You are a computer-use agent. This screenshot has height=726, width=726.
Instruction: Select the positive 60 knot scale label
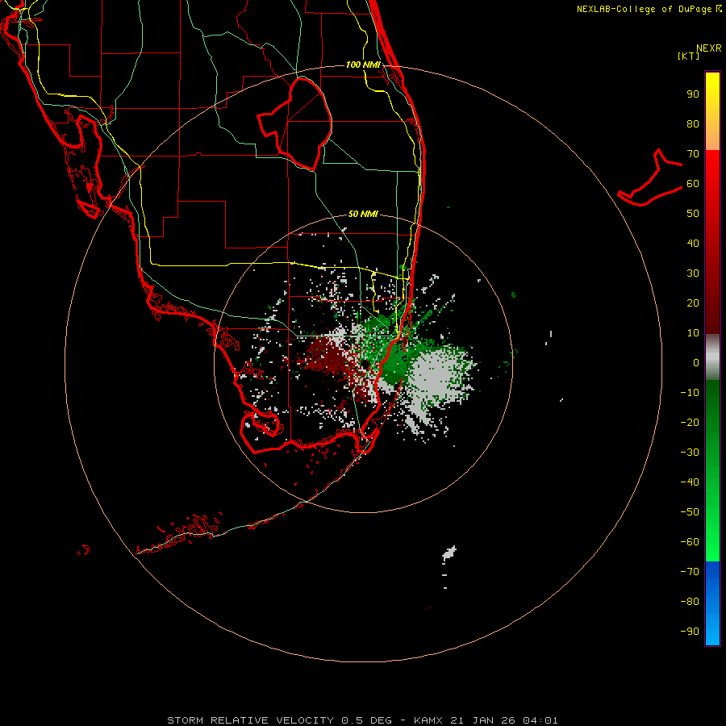coord(693,184)
